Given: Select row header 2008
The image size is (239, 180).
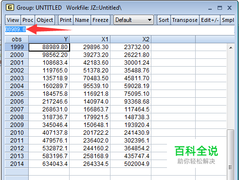Looking at the screenshot, I should pos(17,117).
